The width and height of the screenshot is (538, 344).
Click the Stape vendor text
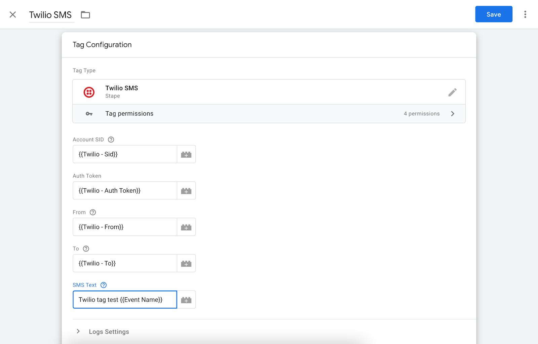(113, 96)
